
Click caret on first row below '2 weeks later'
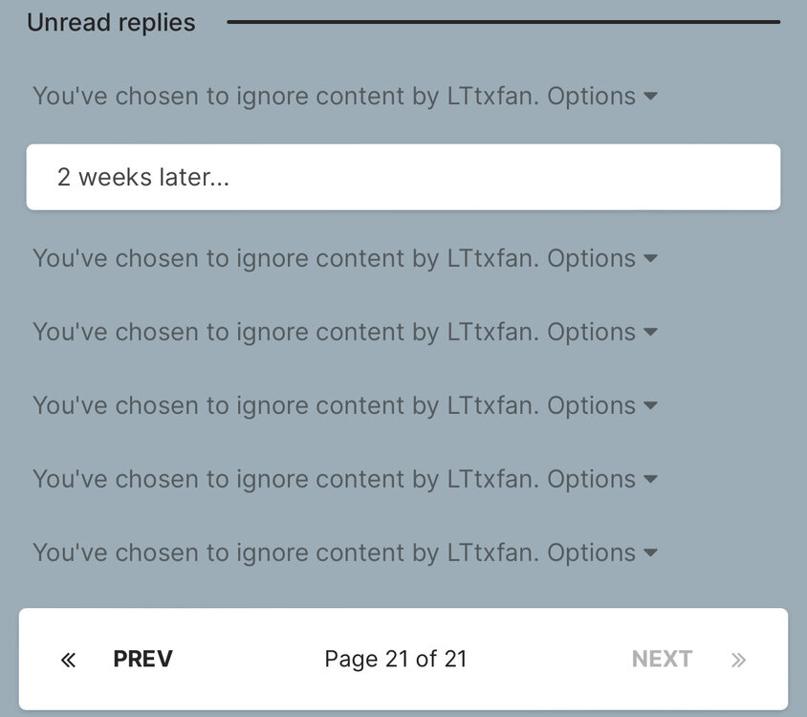click(650, 258)
